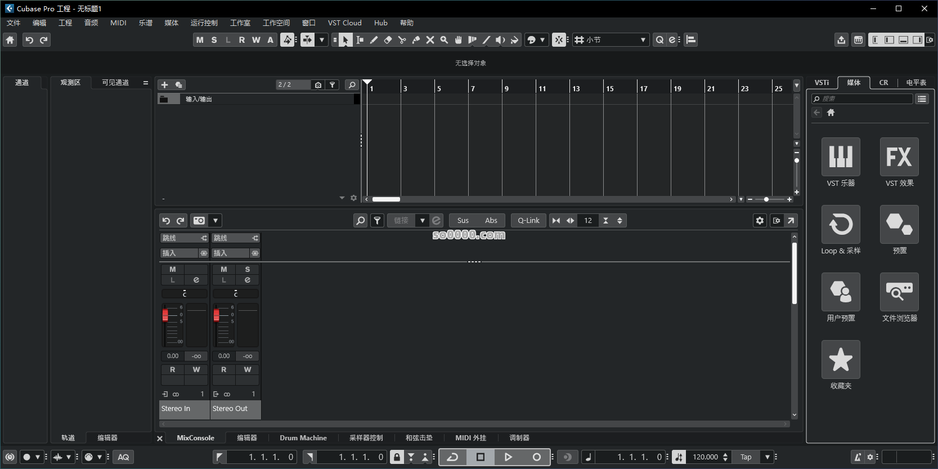The width and height of the screenshot is (938, 469).
Task: Open the MIDI menu
Action: pos(118,23)
